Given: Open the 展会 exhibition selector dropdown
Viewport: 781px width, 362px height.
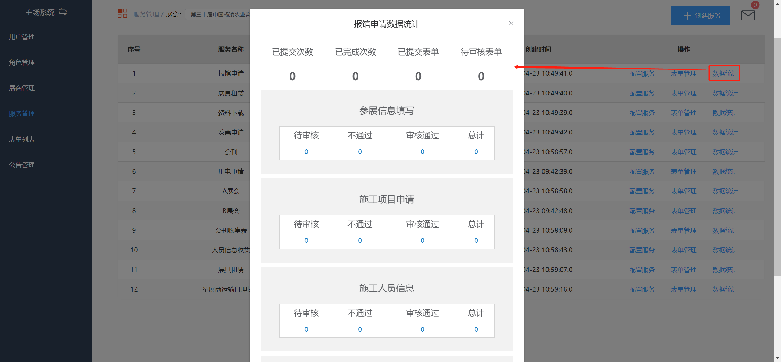Looking at the screenshot, I should pos(218,14).
